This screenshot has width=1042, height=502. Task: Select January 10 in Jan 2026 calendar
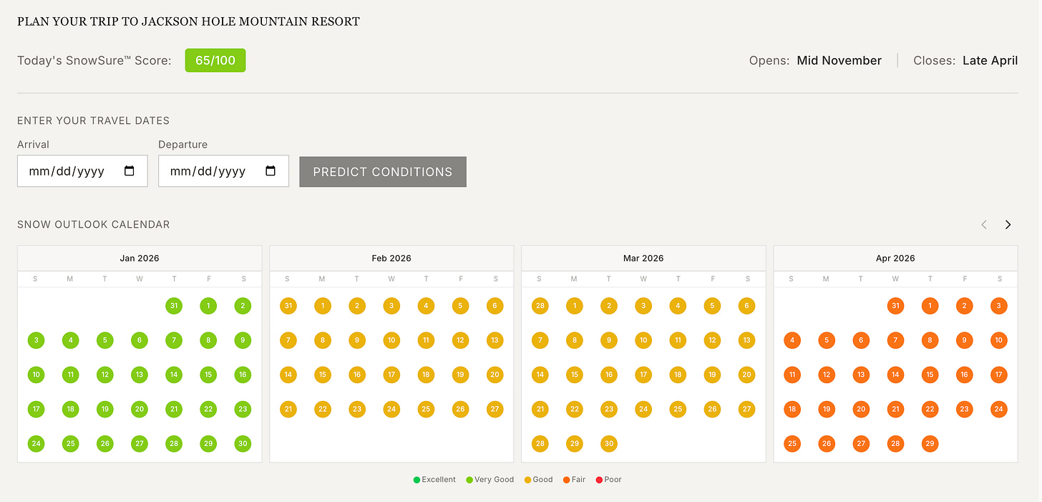(36, 375)
